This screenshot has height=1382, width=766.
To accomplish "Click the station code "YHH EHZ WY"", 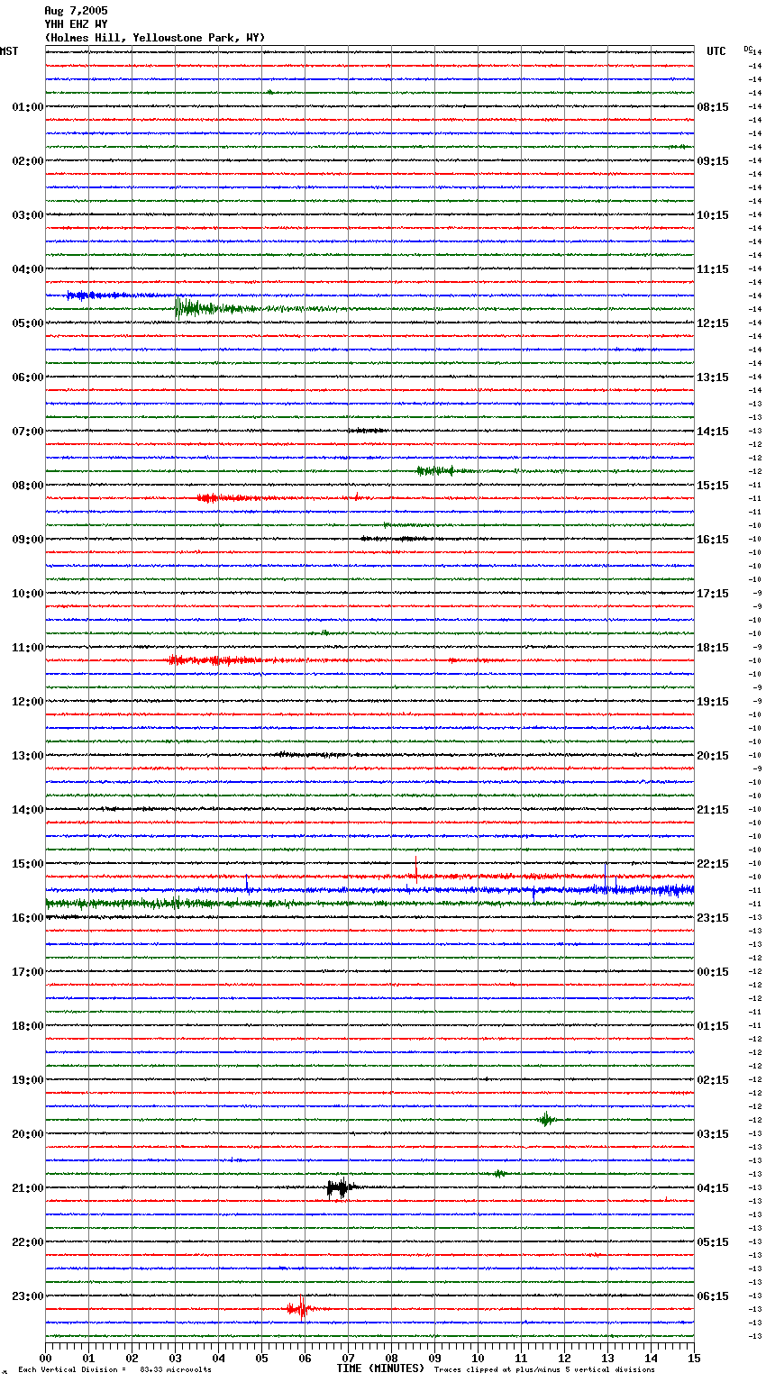I will 76,23.
